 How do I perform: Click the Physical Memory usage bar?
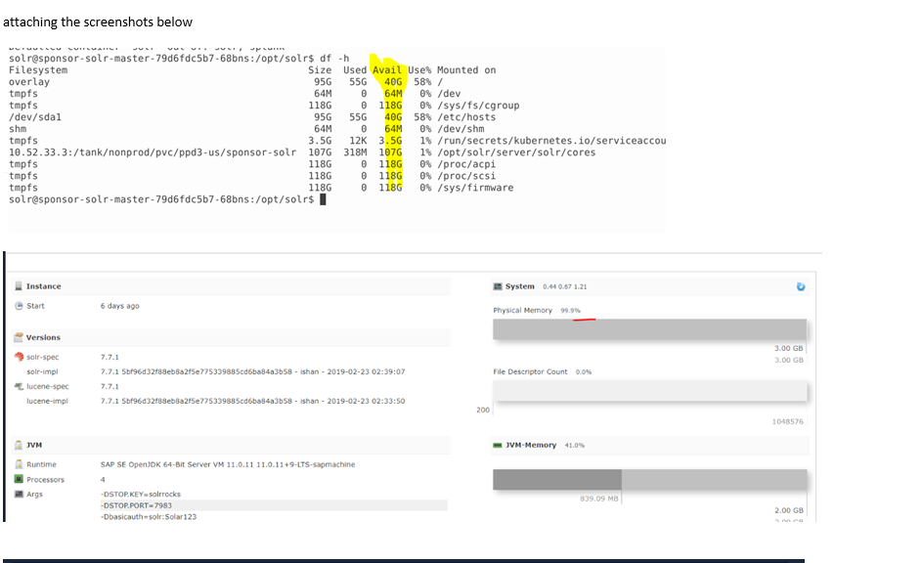point(649,329)
